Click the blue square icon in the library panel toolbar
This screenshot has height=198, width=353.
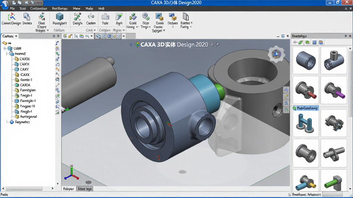click(x=314, y=42)
